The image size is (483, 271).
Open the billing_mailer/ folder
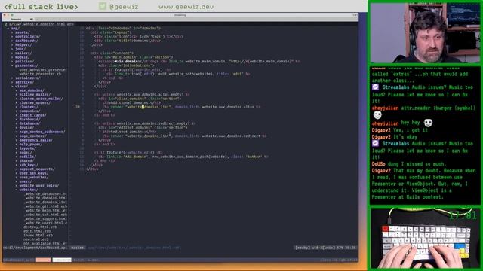35,95
